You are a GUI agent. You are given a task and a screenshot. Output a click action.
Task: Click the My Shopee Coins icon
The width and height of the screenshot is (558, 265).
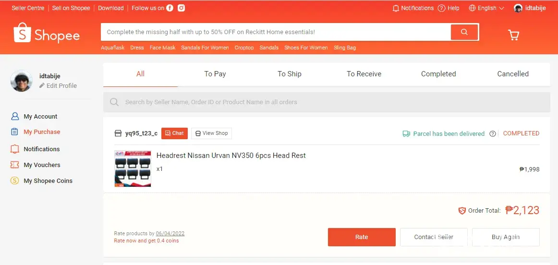click(x=14, y=181)
